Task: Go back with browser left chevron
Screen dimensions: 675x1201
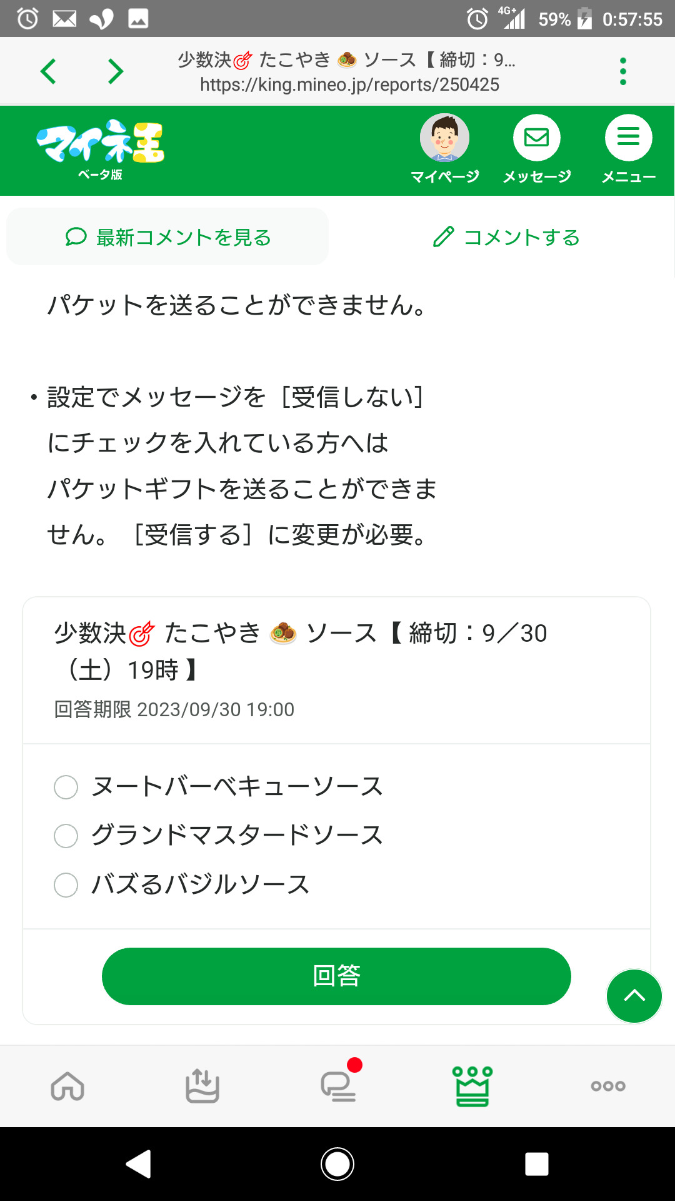Action: coord(48,71)
